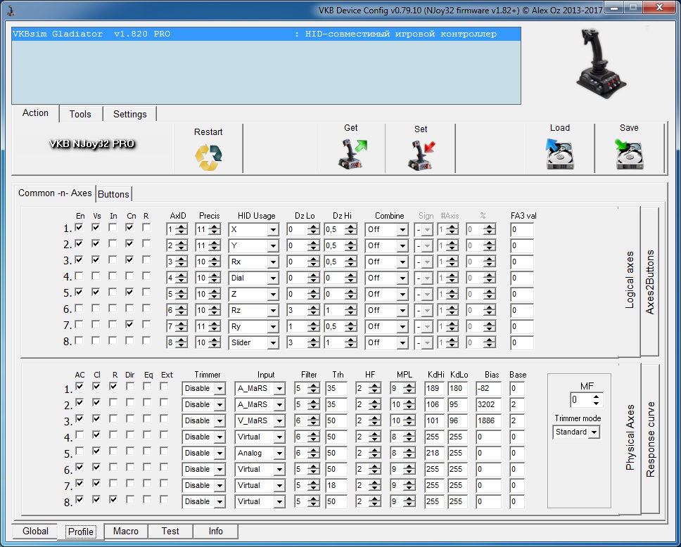Click the Load hard-drive icon
The image size is (681, 547).
560,154
